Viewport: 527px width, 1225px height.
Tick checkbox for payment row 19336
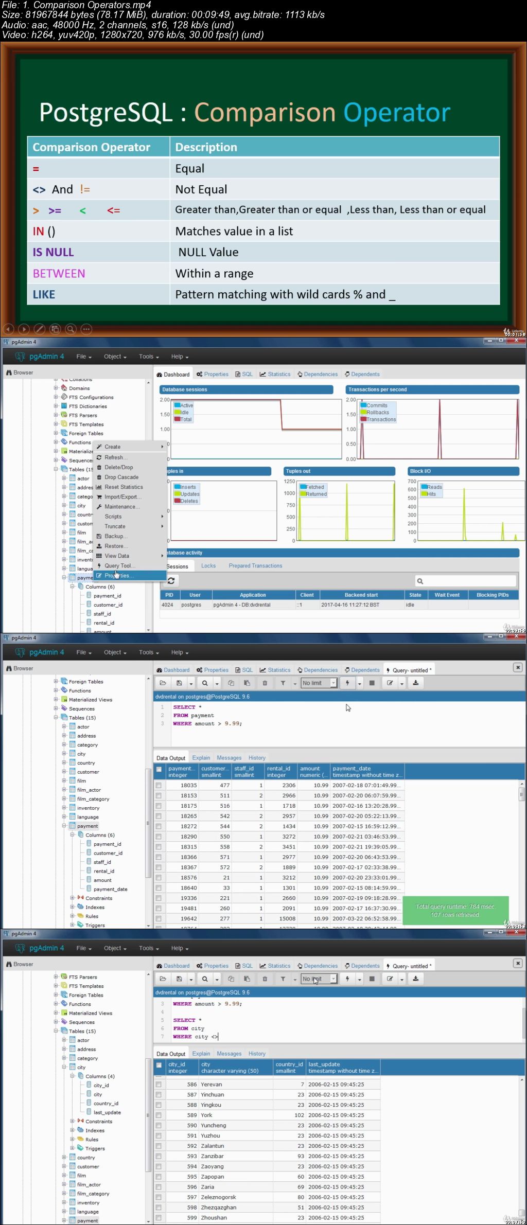coord(159,898)
